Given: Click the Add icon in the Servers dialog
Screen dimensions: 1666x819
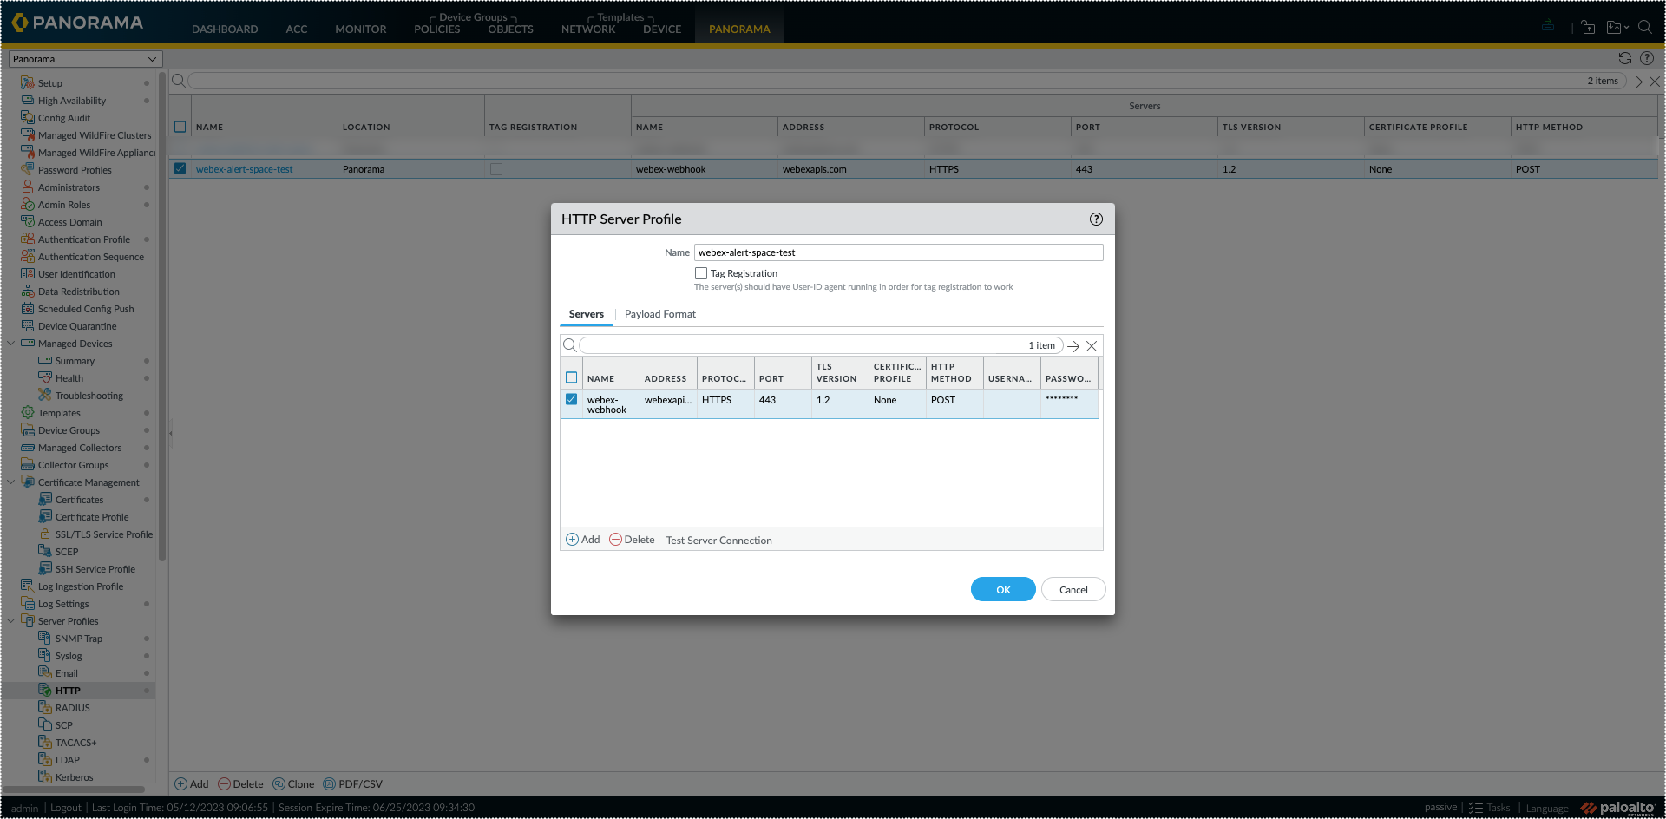Looking at the screenshot, I should [x=572, y=540].
